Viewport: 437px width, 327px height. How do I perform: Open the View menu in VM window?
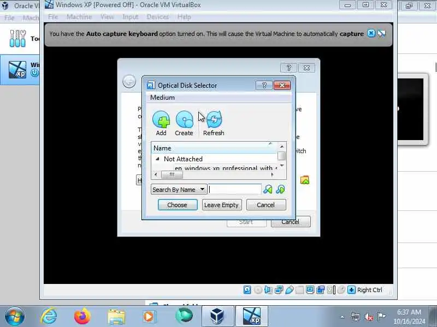[x=107, y=17]
